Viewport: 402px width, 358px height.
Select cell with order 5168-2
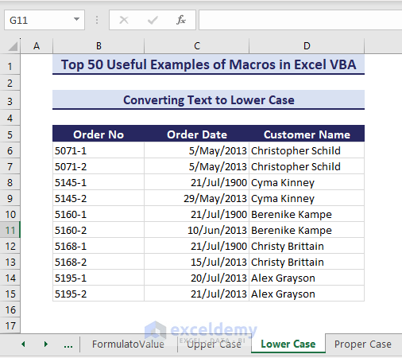pyautogui.click(x=99, y=262)
